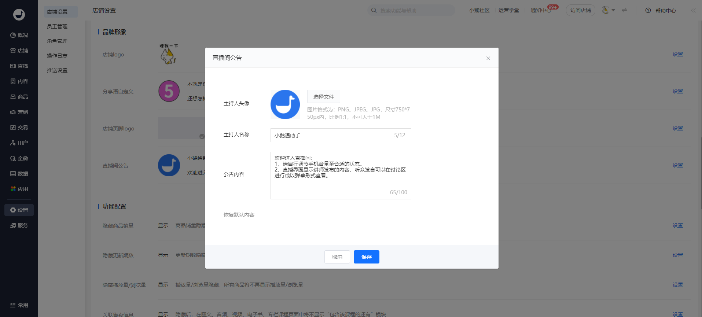Open 小鹅社区 link in header
Image resolution: width=702 pixels, height=317 pixels.
tap(479, 10)
